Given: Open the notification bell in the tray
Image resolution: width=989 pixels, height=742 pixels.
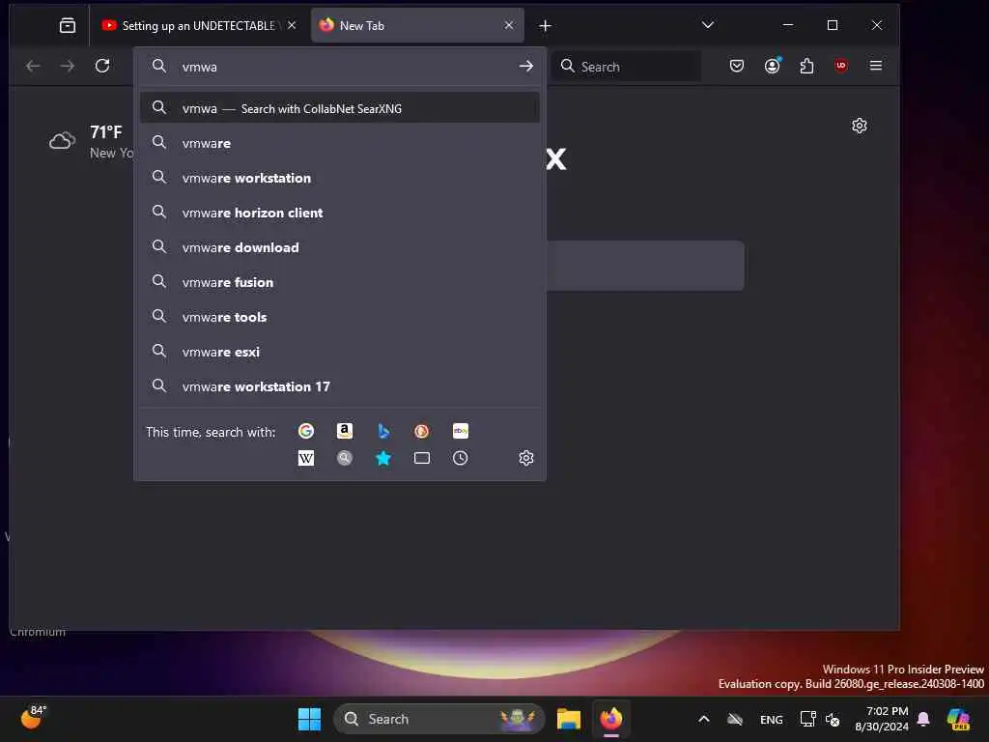Looking at the screenshot, I should (923, 719).
